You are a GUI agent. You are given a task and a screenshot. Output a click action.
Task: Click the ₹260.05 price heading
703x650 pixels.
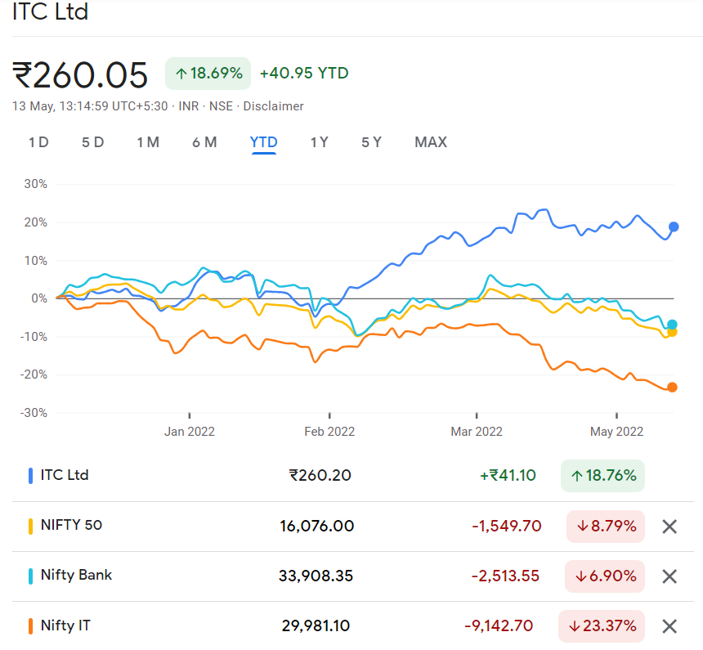pos(80,75)
